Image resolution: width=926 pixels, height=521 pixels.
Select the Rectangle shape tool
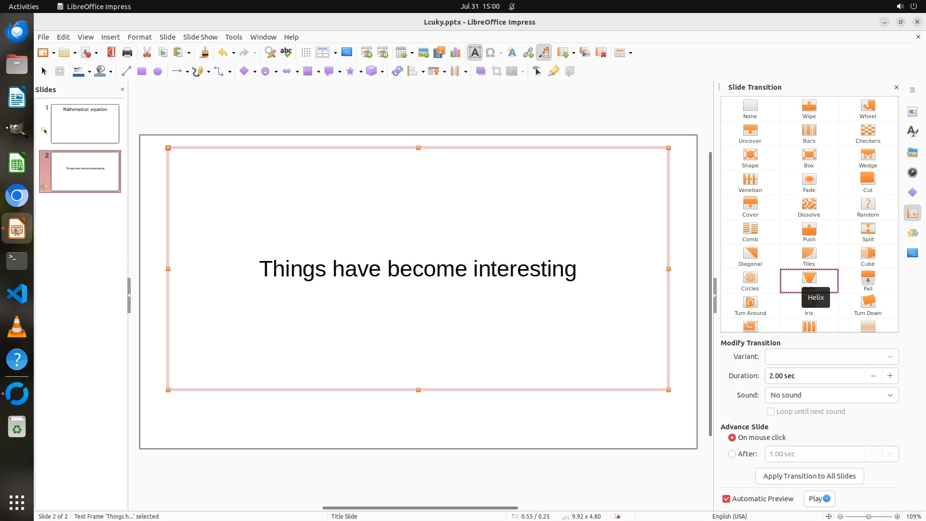coord(141,71)
